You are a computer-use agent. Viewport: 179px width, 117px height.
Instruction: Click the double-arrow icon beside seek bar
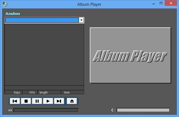(10, 110)
